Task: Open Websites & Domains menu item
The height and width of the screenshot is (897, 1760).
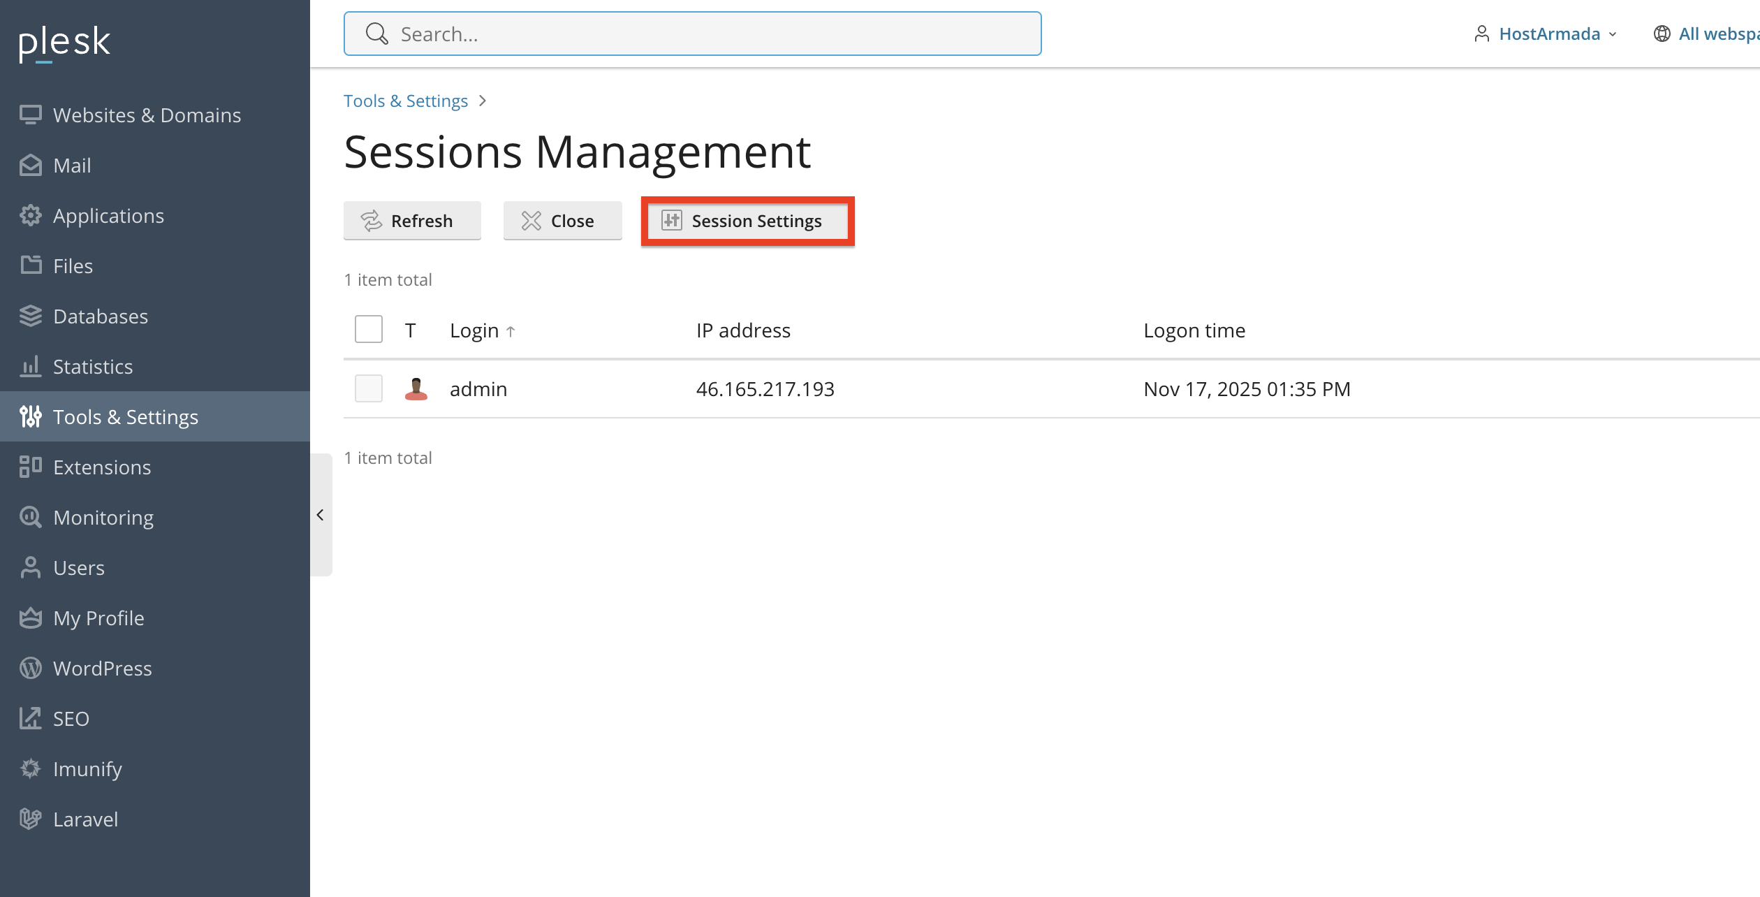Action: (x=155, y=115)
